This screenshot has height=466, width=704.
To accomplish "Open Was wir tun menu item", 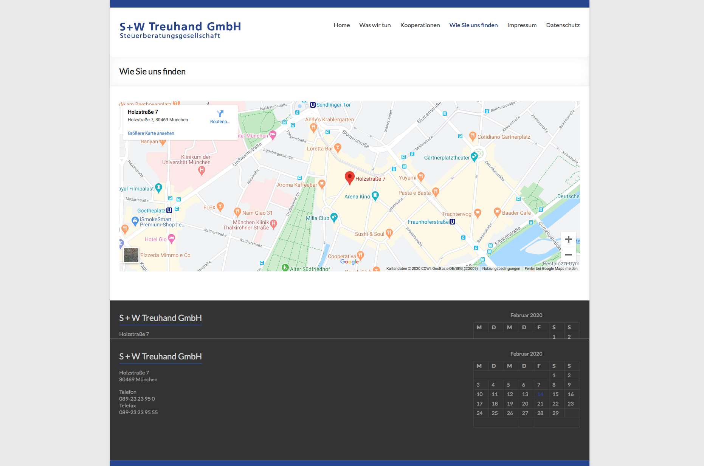I will (375, 25).
